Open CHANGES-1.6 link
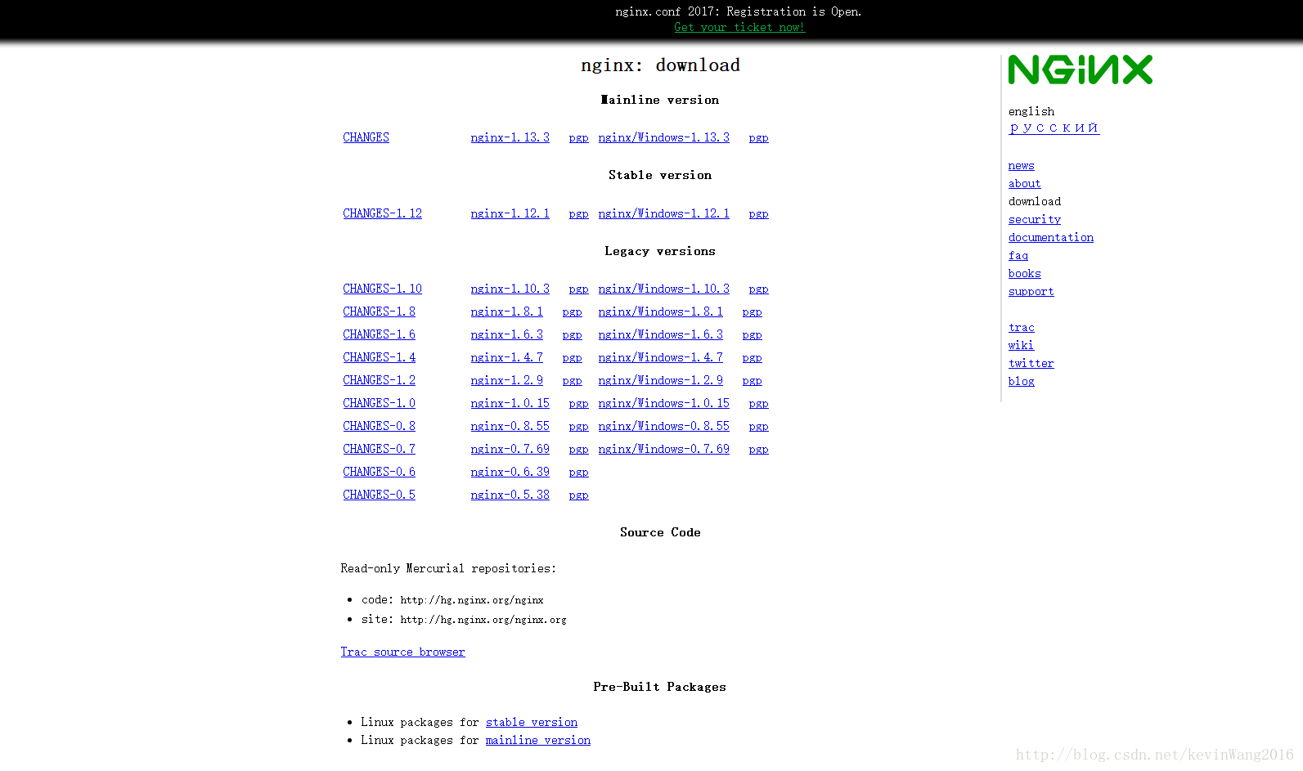This screenshot has height=771, width=1303. tap(379, 334)
